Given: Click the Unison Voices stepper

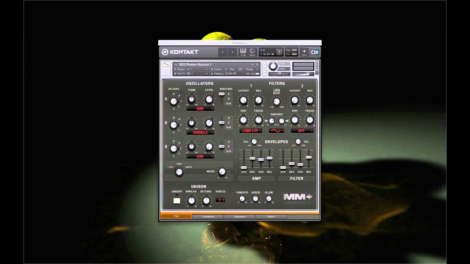Looking at the screenshot, I should (220, 200).
